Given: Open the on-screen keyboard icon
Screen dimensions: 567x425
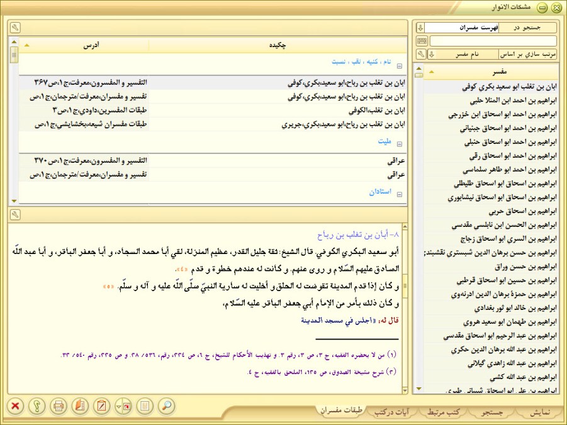Looking at the screenshot, I should coord(422,41).
